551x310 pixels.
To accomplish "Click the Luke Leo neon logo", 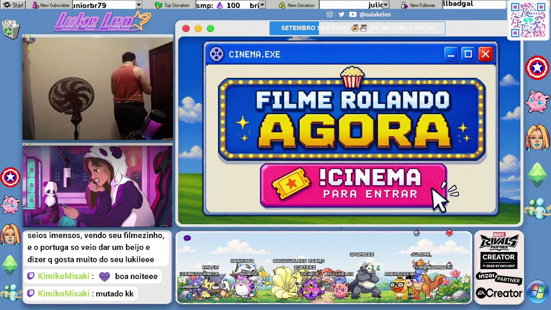I will tap(102, 21).
